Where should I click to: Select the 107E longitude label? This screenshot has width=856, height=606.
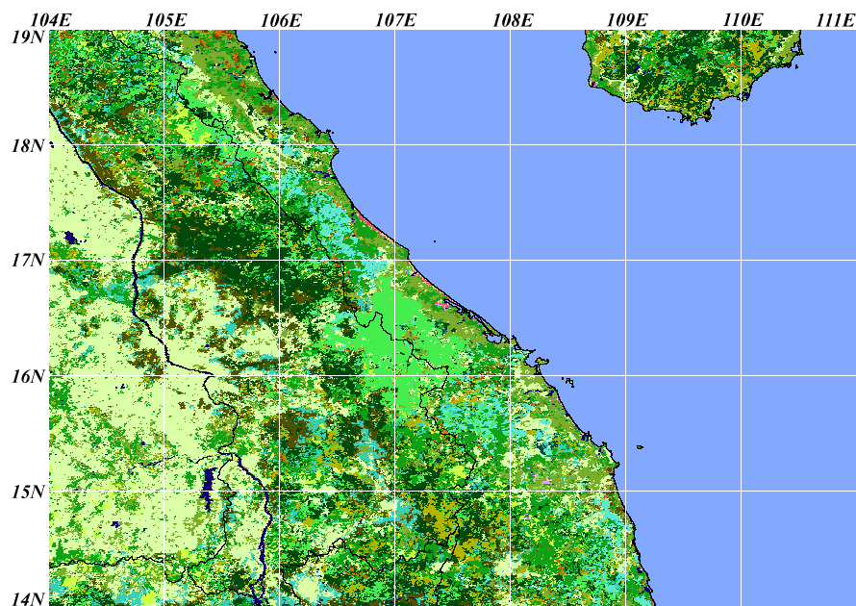tap(396, 20)
